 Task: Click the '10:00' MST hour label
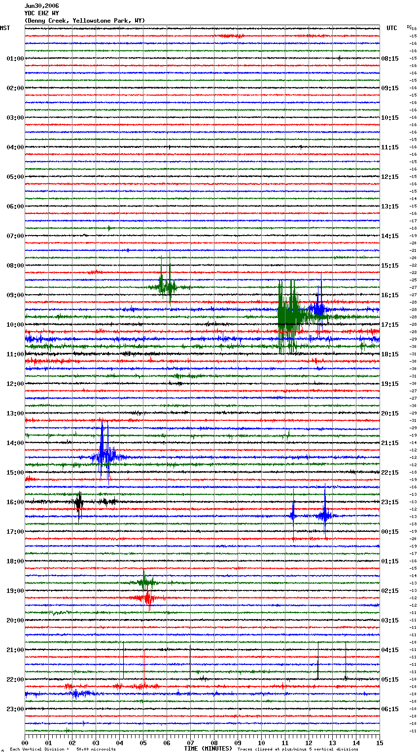[15, 325]
